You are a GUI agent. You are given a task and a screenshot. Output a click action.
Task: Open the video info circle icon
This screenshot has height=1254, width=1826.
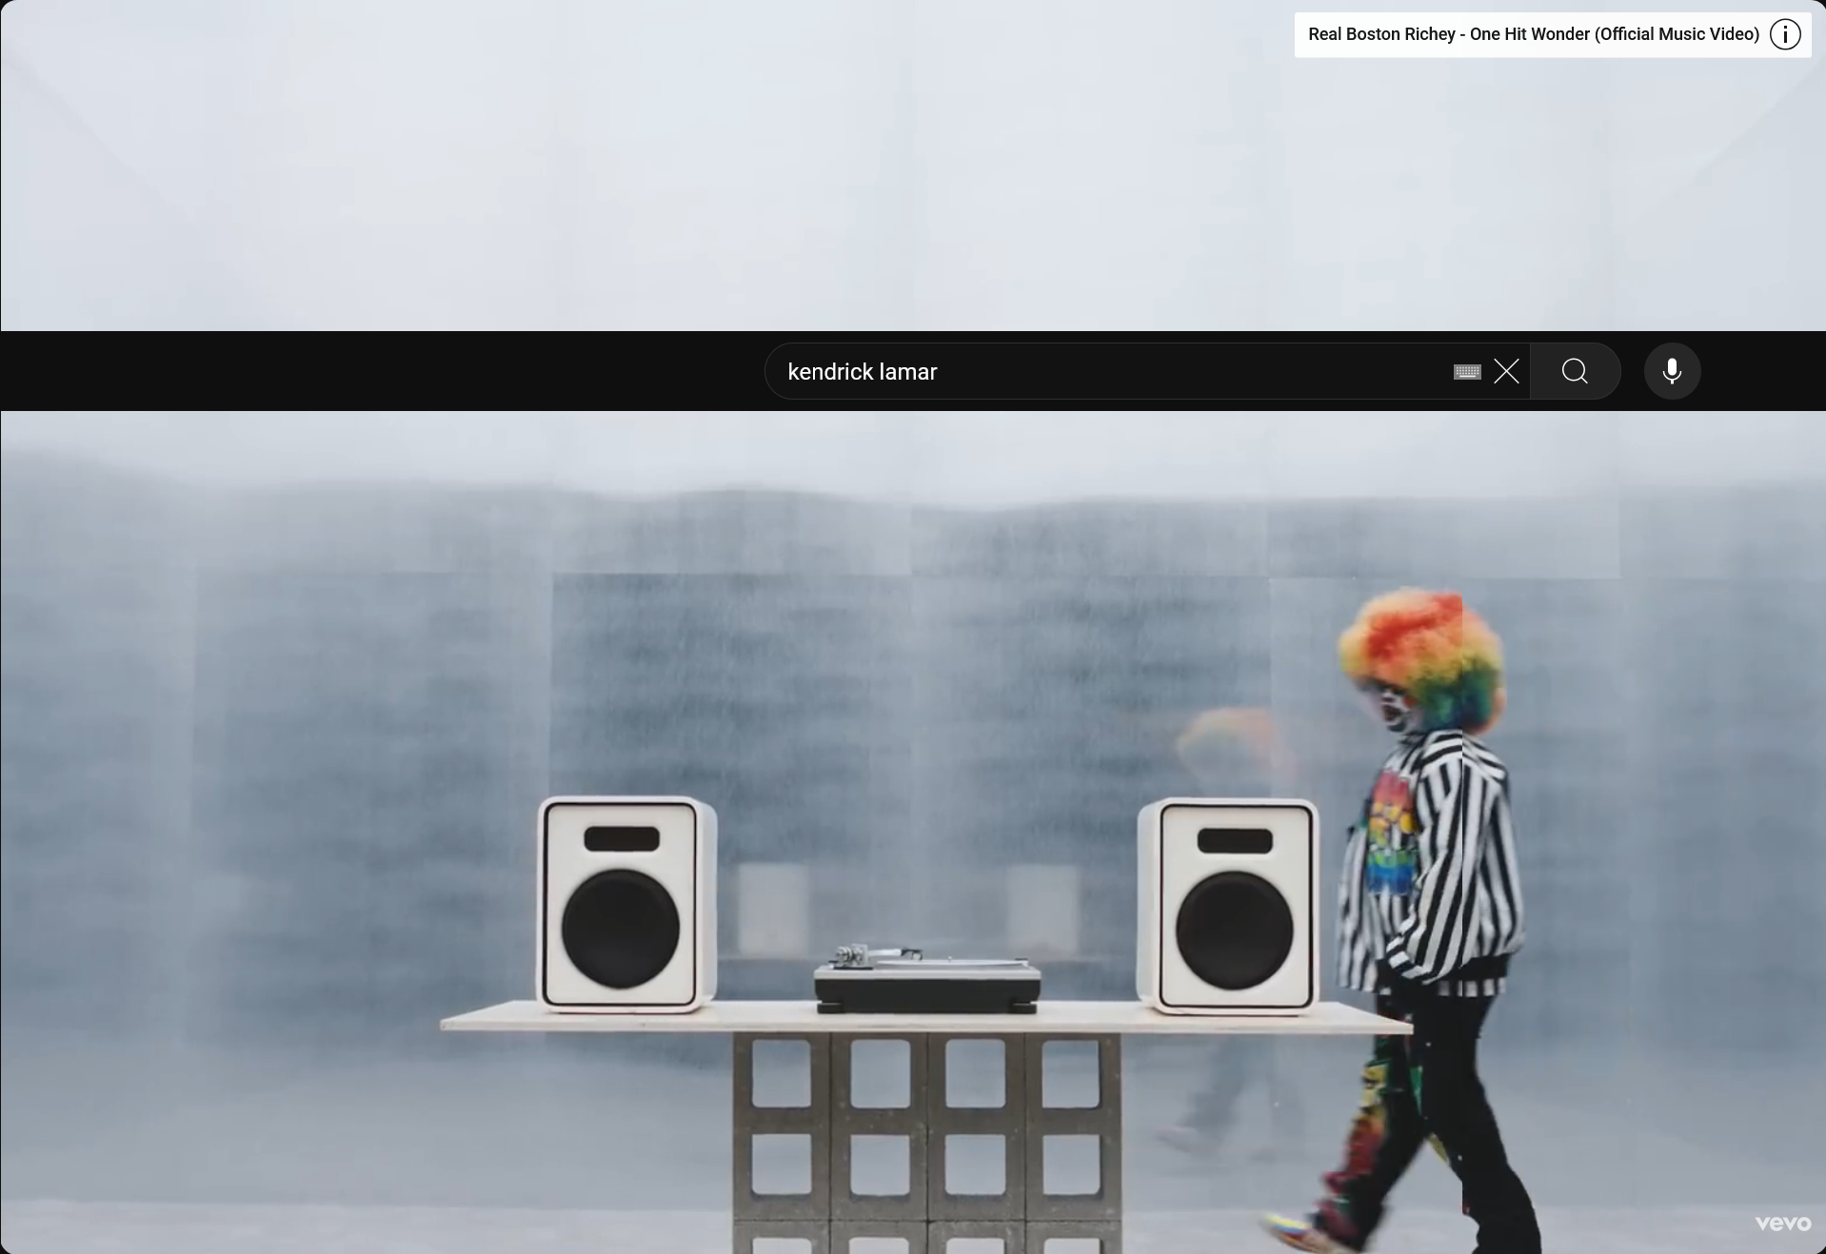[x=1785, y=34]
